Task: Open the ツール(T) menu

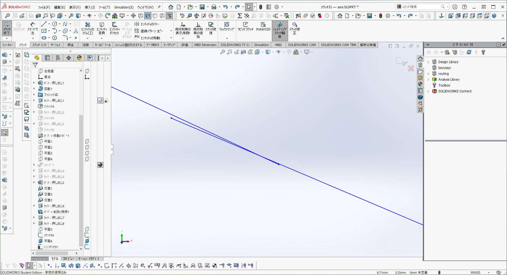Action: (104, 7)
